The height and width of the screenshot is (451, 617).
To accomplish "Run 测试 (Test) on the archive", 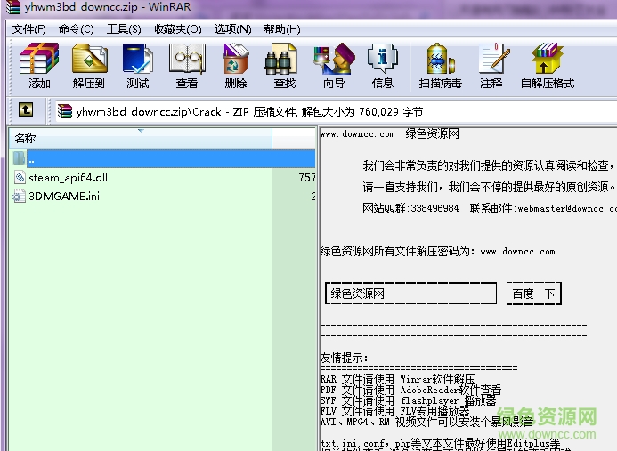I will 138,65.
